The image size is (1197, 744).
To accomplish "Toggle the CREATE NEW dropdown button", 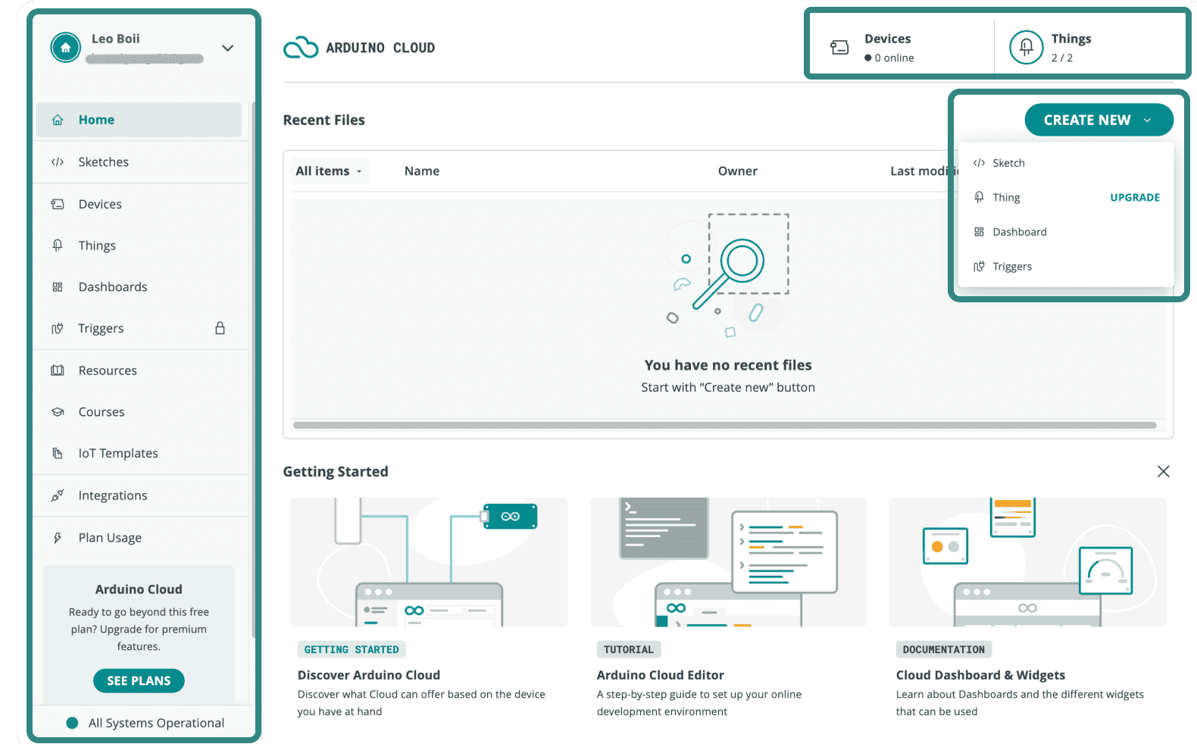I will pos(1098,120).
